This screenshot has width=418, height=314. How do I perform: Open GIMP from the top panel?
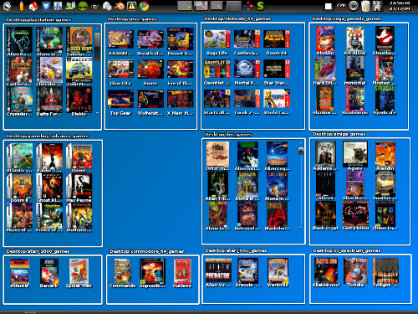click(x=95, y=6)
